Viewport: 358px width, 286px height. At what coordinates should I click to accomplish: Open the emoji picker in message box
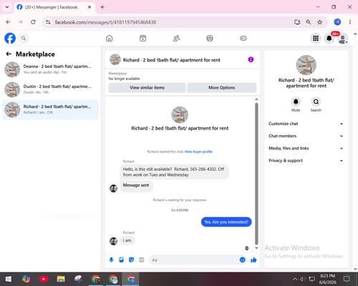pos(242,260)
